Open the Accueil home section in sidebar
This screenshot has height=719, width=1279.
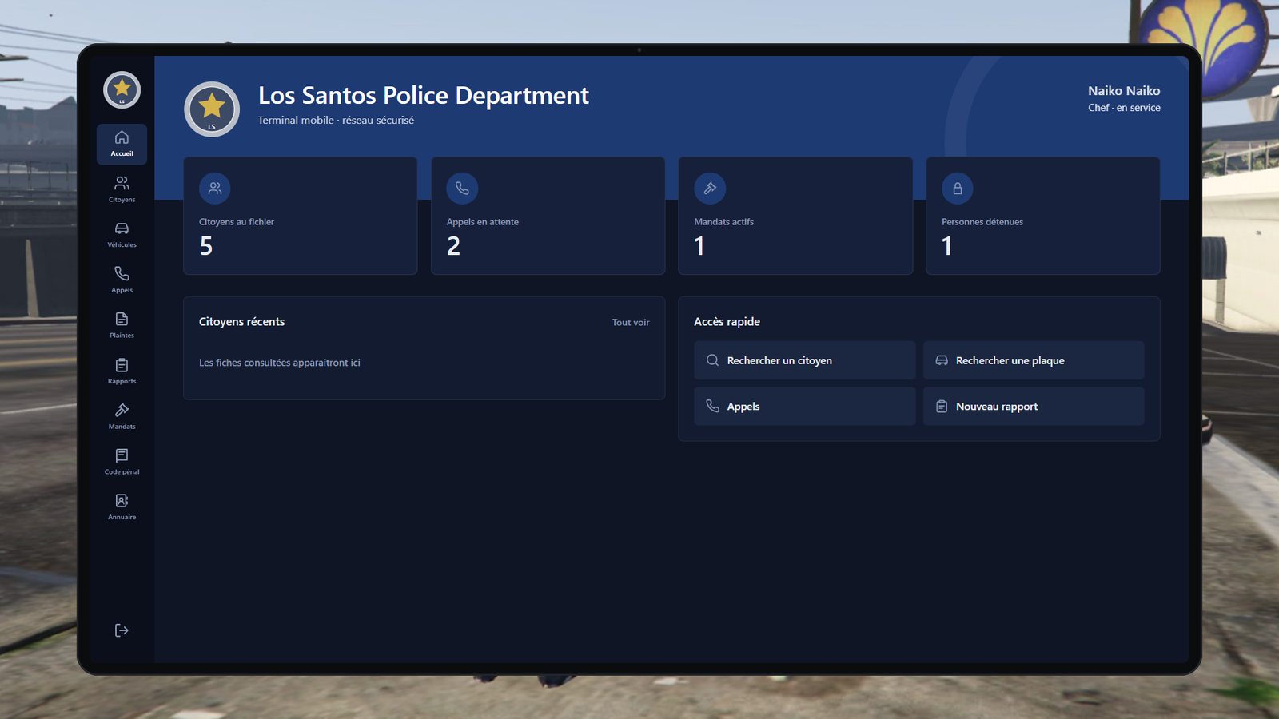click(x=122, y=144)
